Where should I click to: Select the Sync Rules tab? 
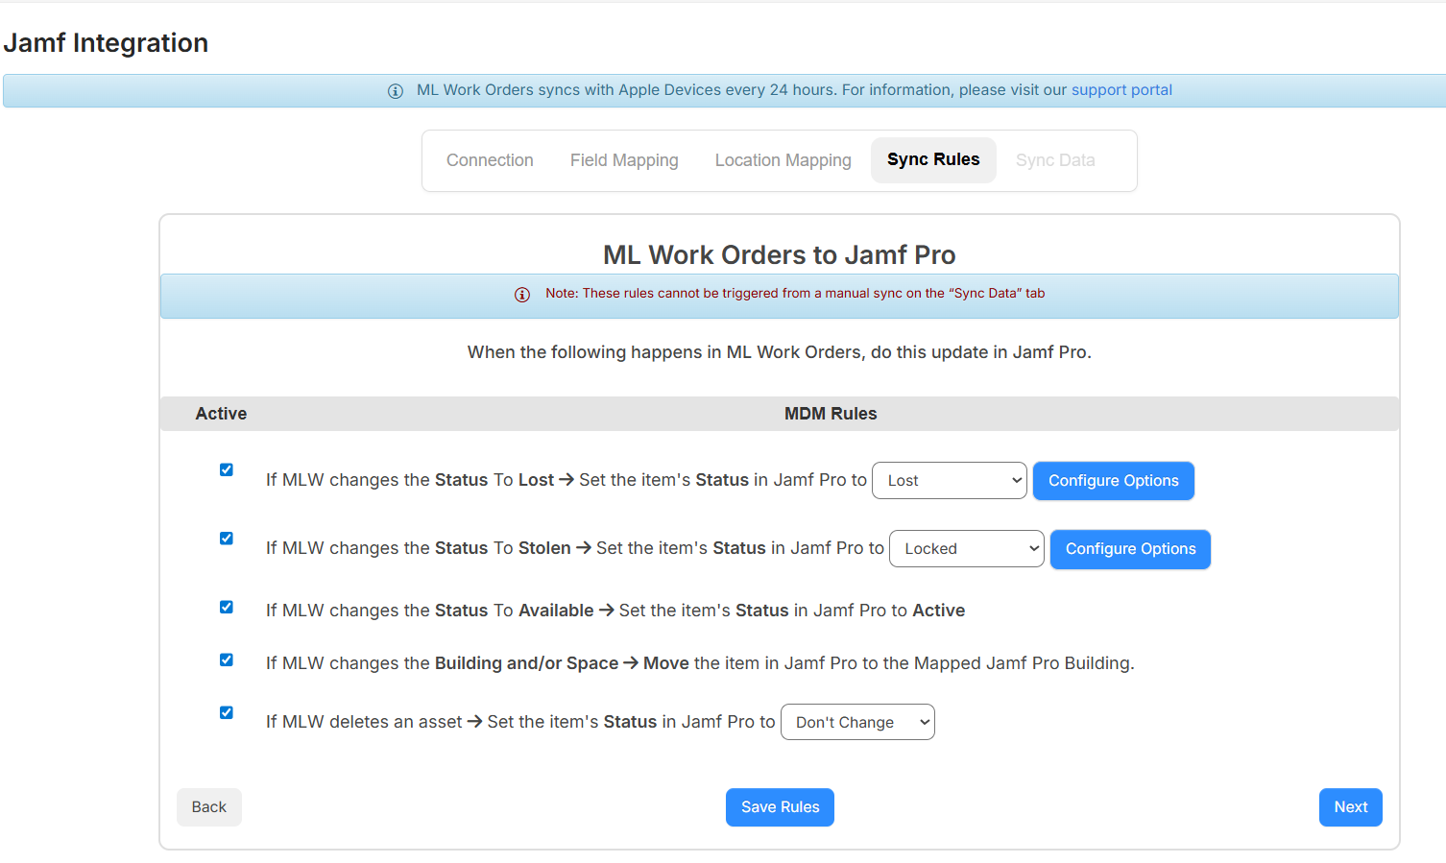point(933,159)
